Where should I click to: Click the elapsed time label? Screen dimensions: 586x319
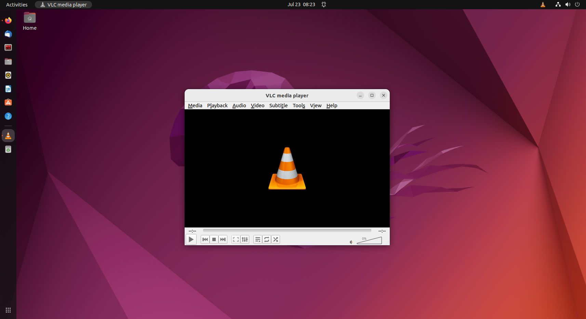click(192, 231)
